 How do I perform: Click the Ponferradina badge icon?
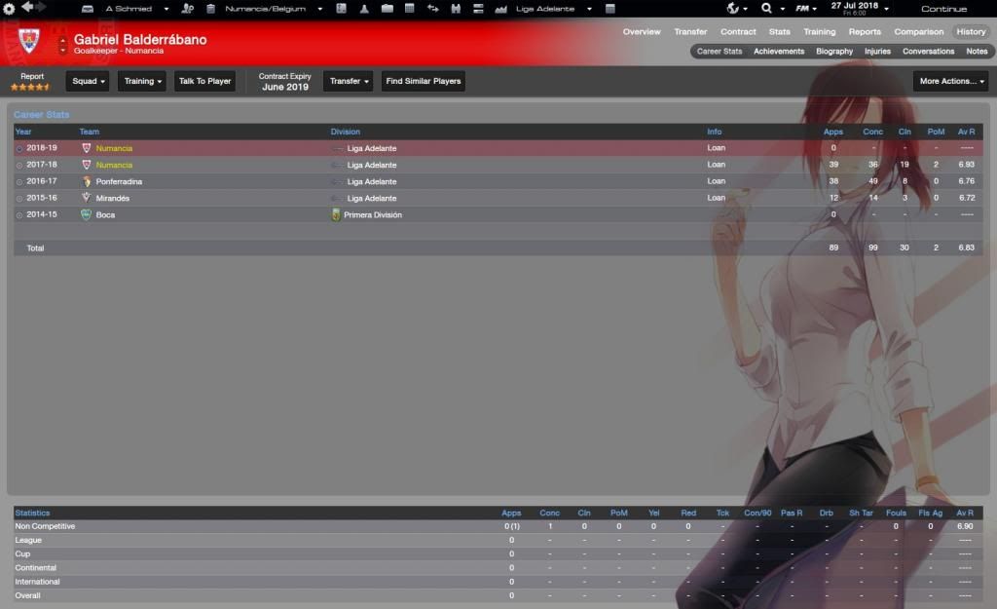(87, 181)
